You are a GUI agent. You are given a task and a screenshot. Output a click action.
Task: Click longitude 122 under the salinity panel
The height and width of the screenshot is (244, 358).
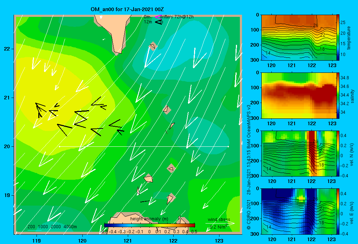pos(312,123)
